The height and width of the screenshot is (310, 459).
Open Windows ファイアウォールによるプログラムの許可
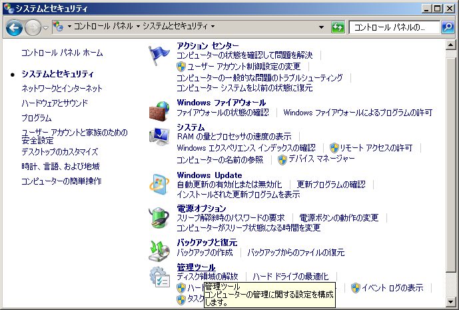click(358, 113)
